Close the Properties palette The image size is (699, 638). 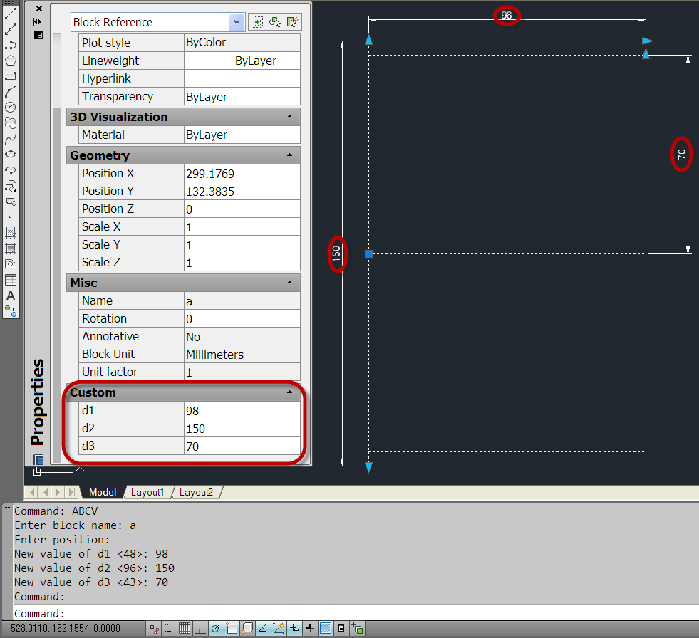(x=39, y=9)
